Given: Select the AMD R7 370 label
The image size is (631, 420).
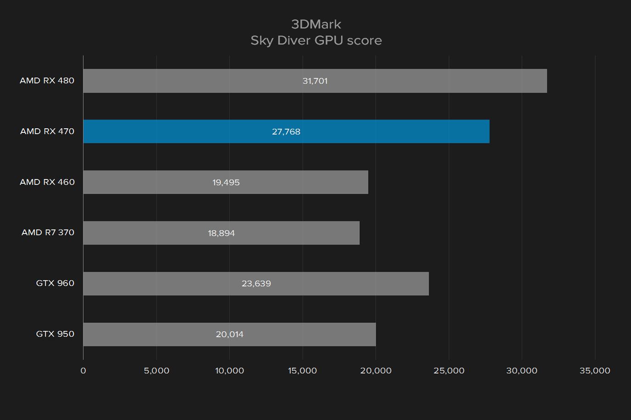Looking at the screenshot, I should (48, 232).
